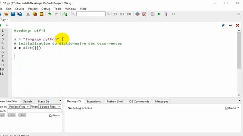The height and width of the screenshot is (136, 243).
Task: Open the Source Files filter dropdown
Action: click(50, 107)
